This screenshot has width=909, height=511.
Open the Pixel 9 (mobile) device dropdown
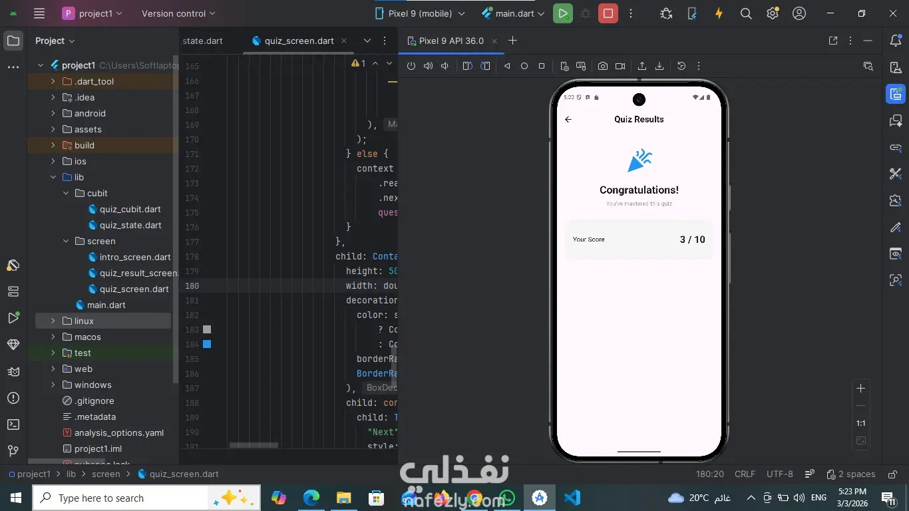[419, 13]
